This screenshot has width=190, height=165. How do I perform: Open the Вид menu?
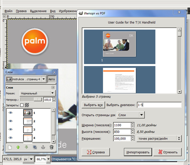click(53, 11)
